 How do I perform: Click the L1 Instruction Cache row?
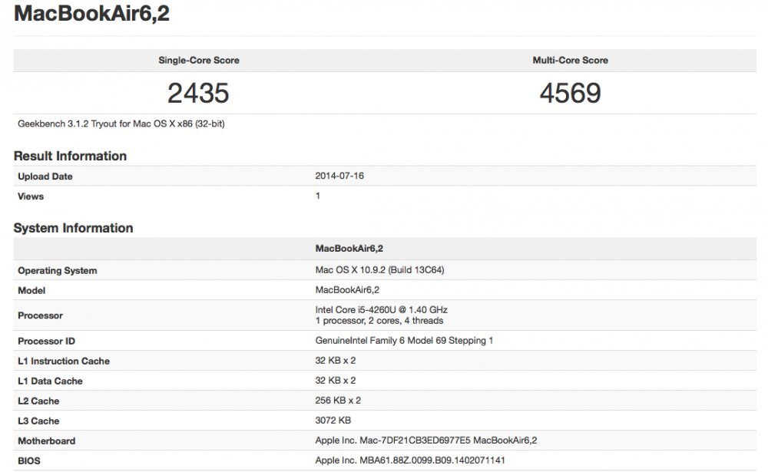tap(64, 361)
